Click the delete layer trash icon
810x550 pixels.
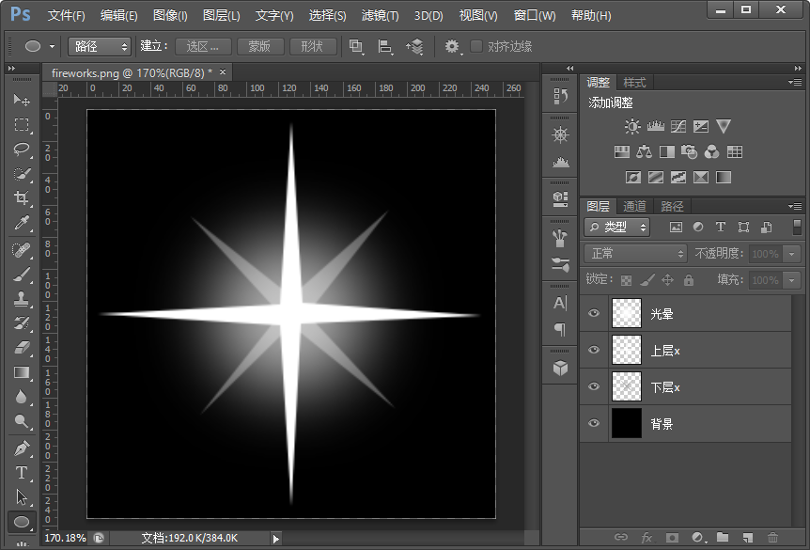[x=772, y=538]
